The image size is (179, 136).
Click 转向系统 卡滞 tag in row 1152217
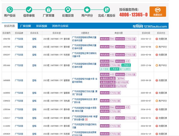[x=107, y=118]
